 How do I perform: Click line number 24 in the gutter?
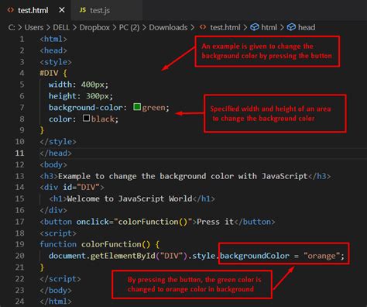(x=19, y=302)
